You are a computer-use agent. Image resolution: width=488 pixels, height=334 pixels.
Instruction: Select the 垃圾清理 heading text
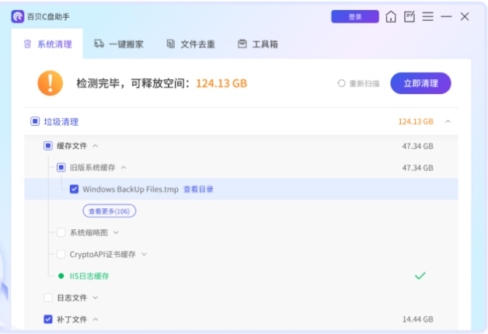[x=61, y=122]
